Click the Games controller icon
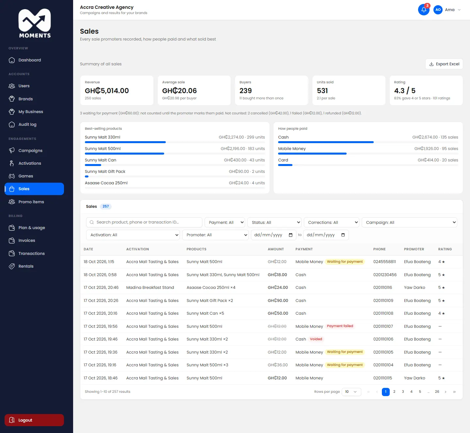The height and width of the screenshot is (433, 470). [x=12, y=176]
